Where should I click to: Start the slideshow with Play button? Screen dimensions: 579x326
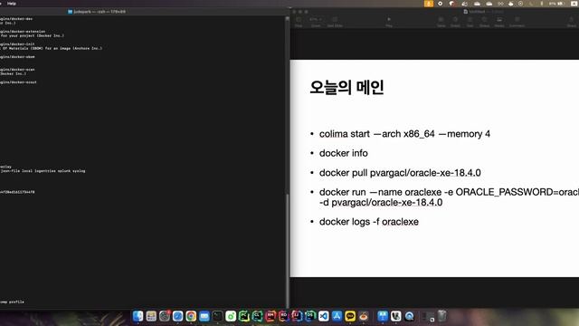[389, 22]
